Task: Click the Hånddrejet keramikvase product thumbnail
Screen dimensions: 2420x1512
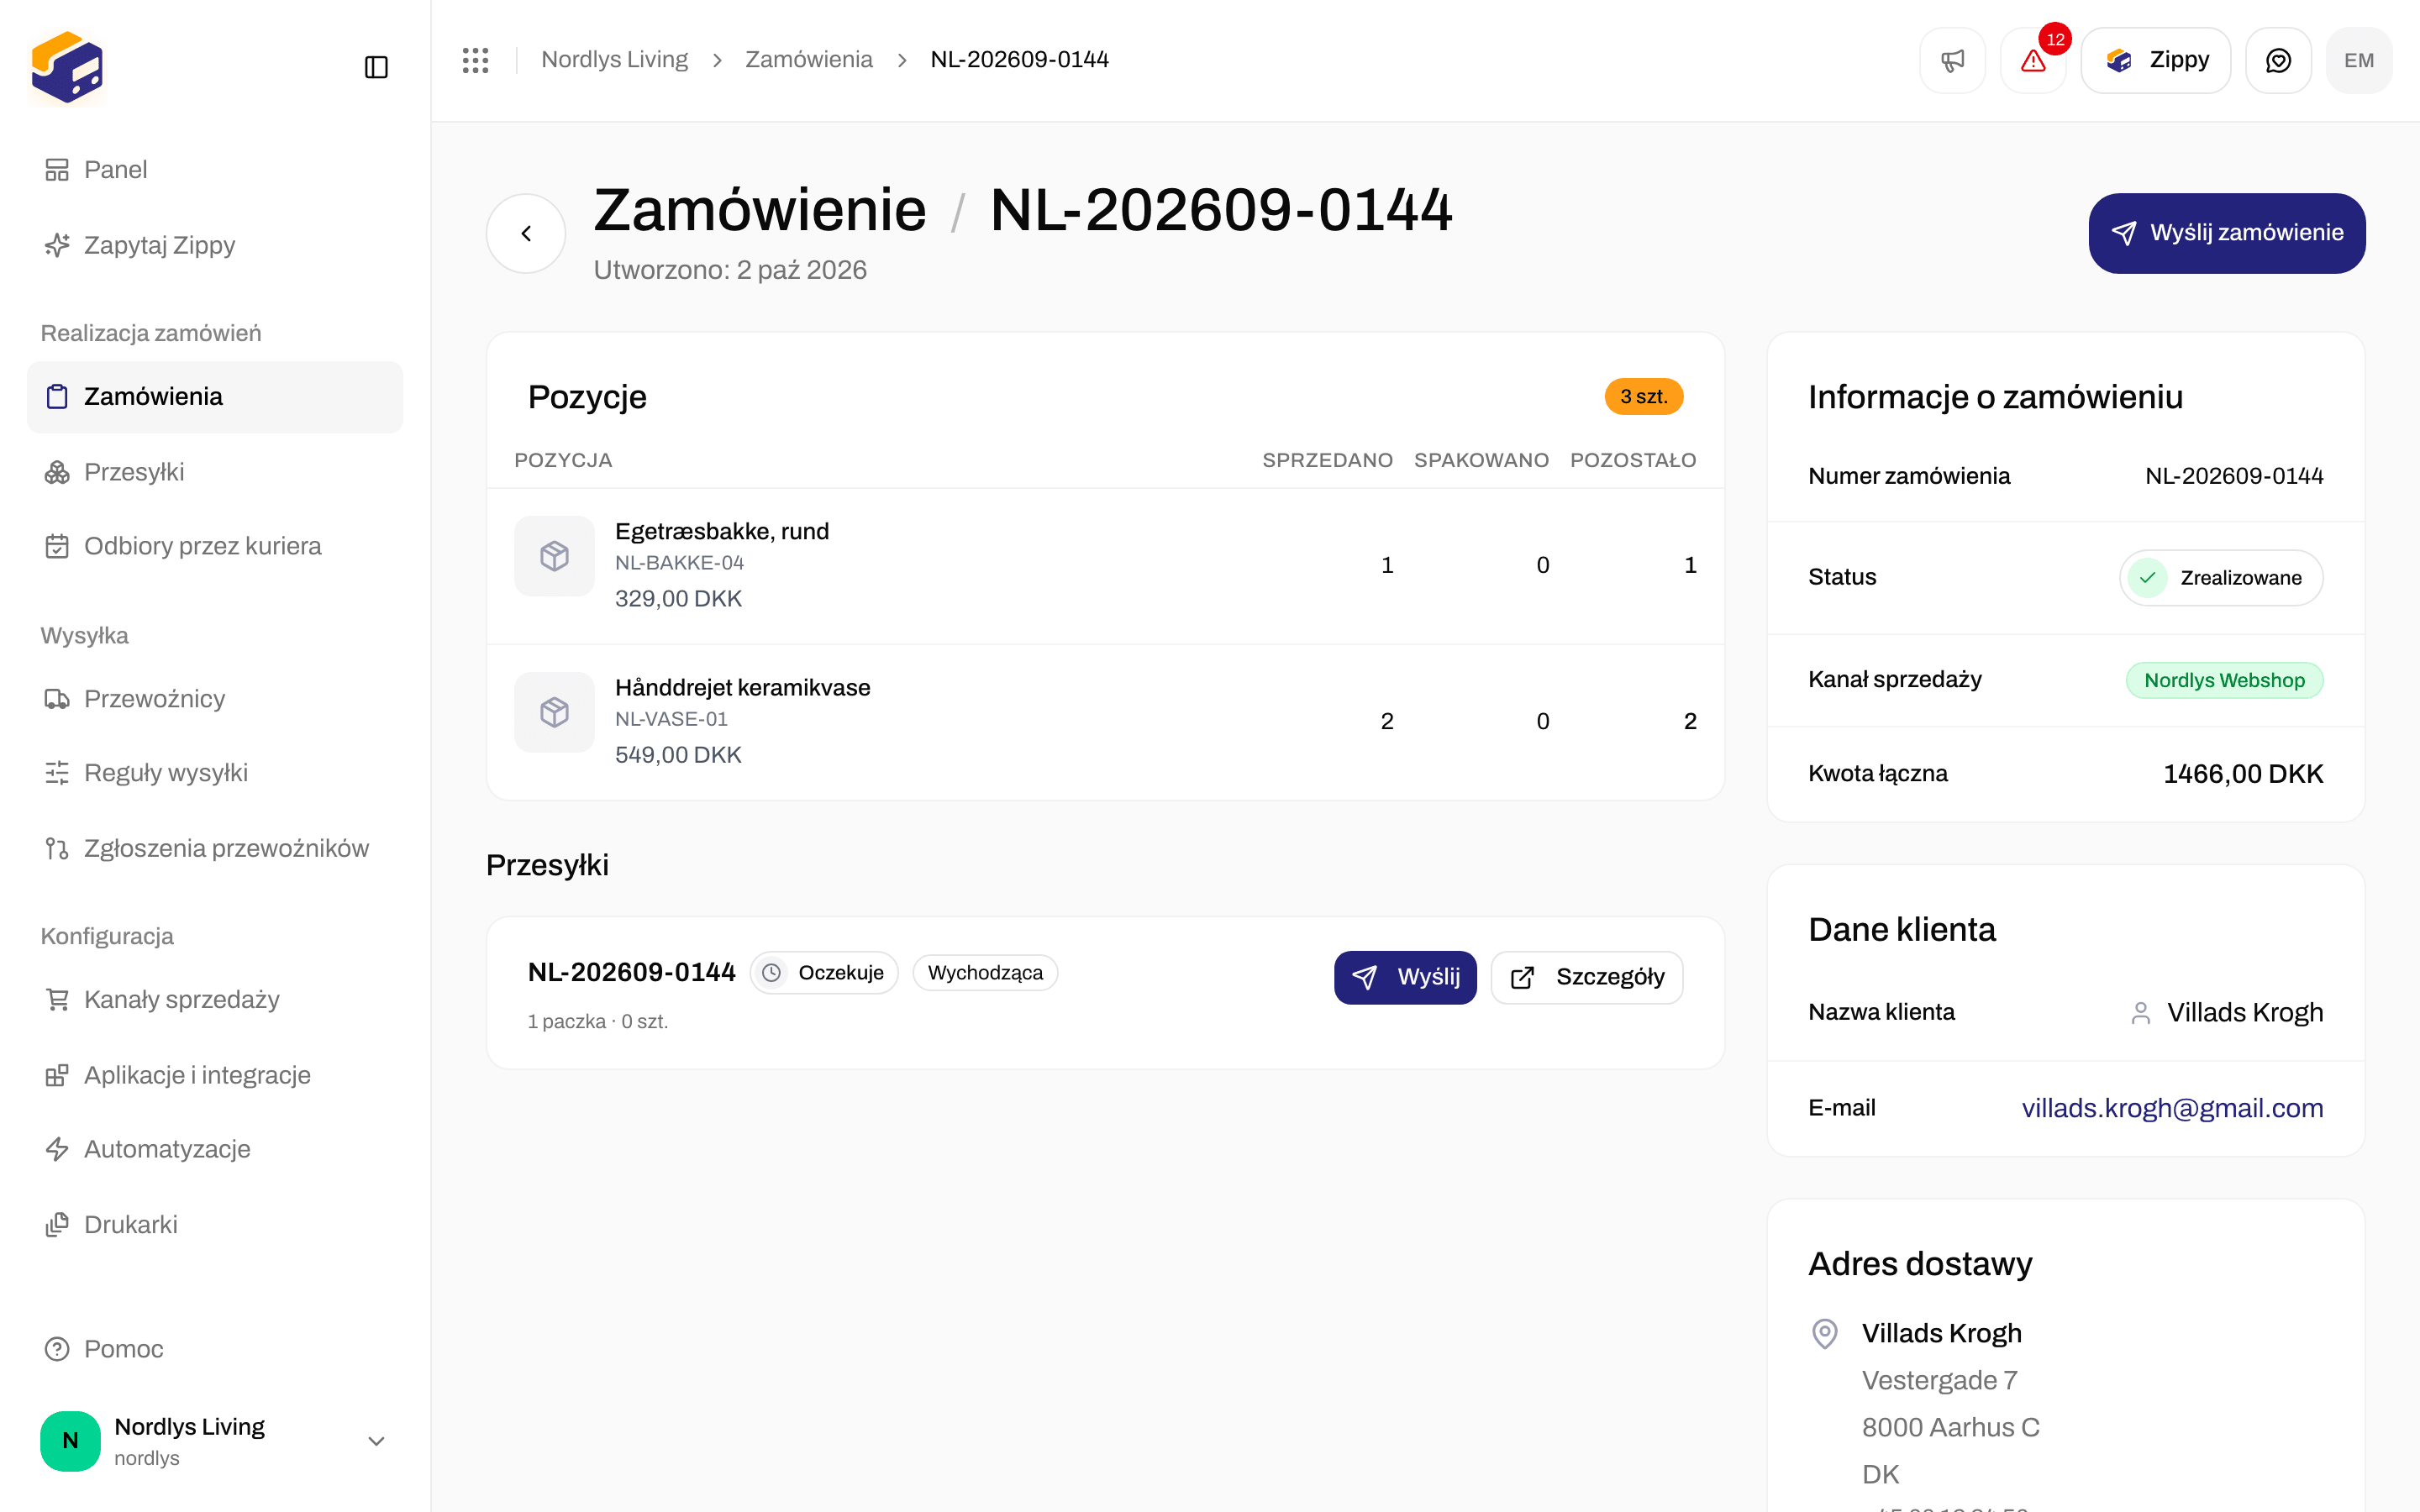Action: [554, 712]
